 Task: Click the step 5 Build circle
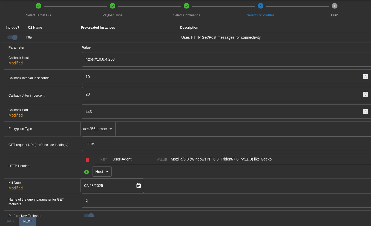[335, 6]
